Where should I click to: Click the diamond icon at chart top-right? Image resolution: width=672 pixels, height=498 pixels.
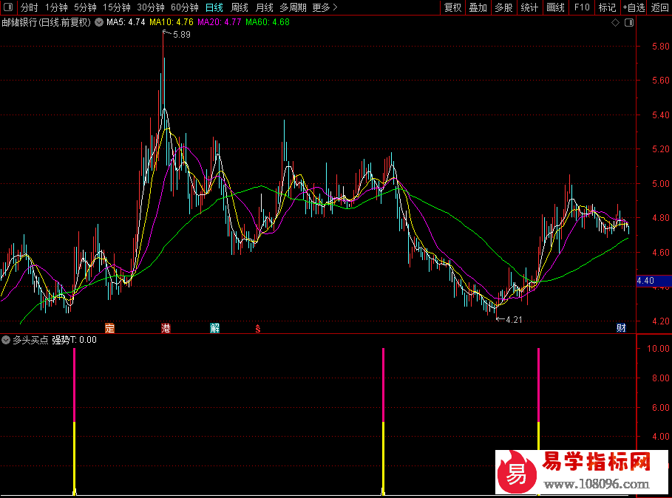[x=615, y=23]
